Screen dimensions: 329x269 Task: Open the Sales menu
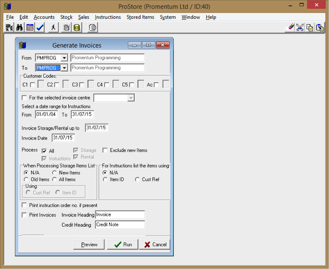pyautogui.click(x=84, y=17)
